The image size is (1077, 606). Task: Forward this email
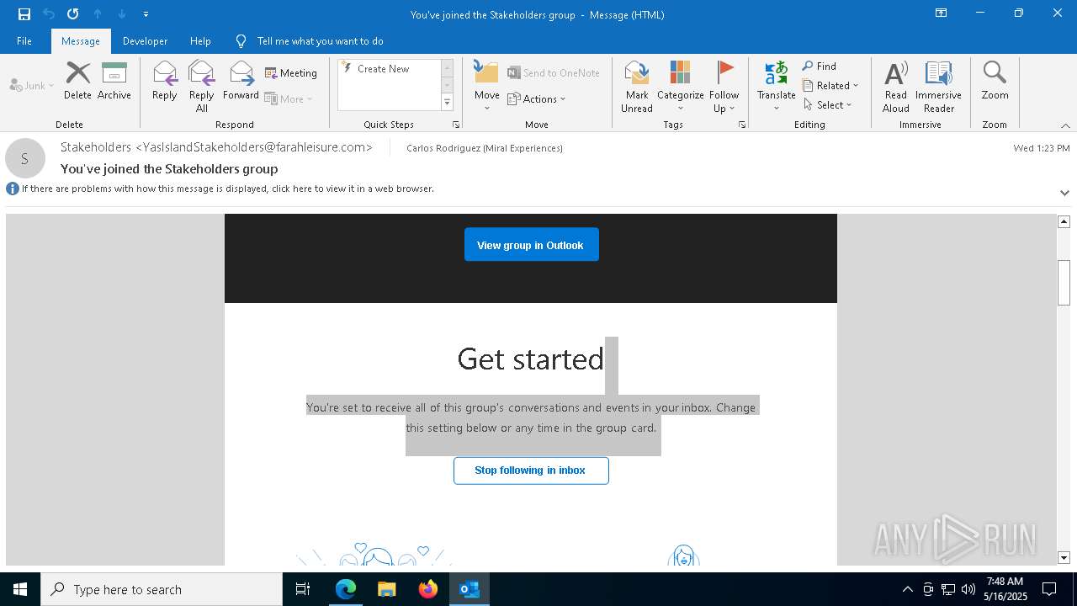coord(241,81)
